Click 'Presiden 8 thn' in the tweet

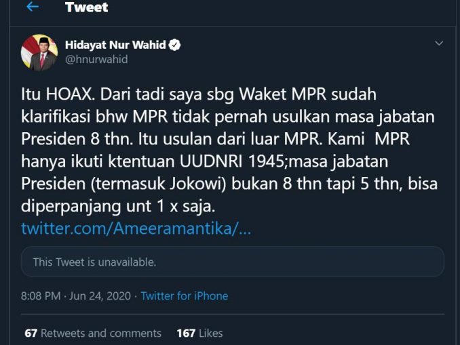76,139
